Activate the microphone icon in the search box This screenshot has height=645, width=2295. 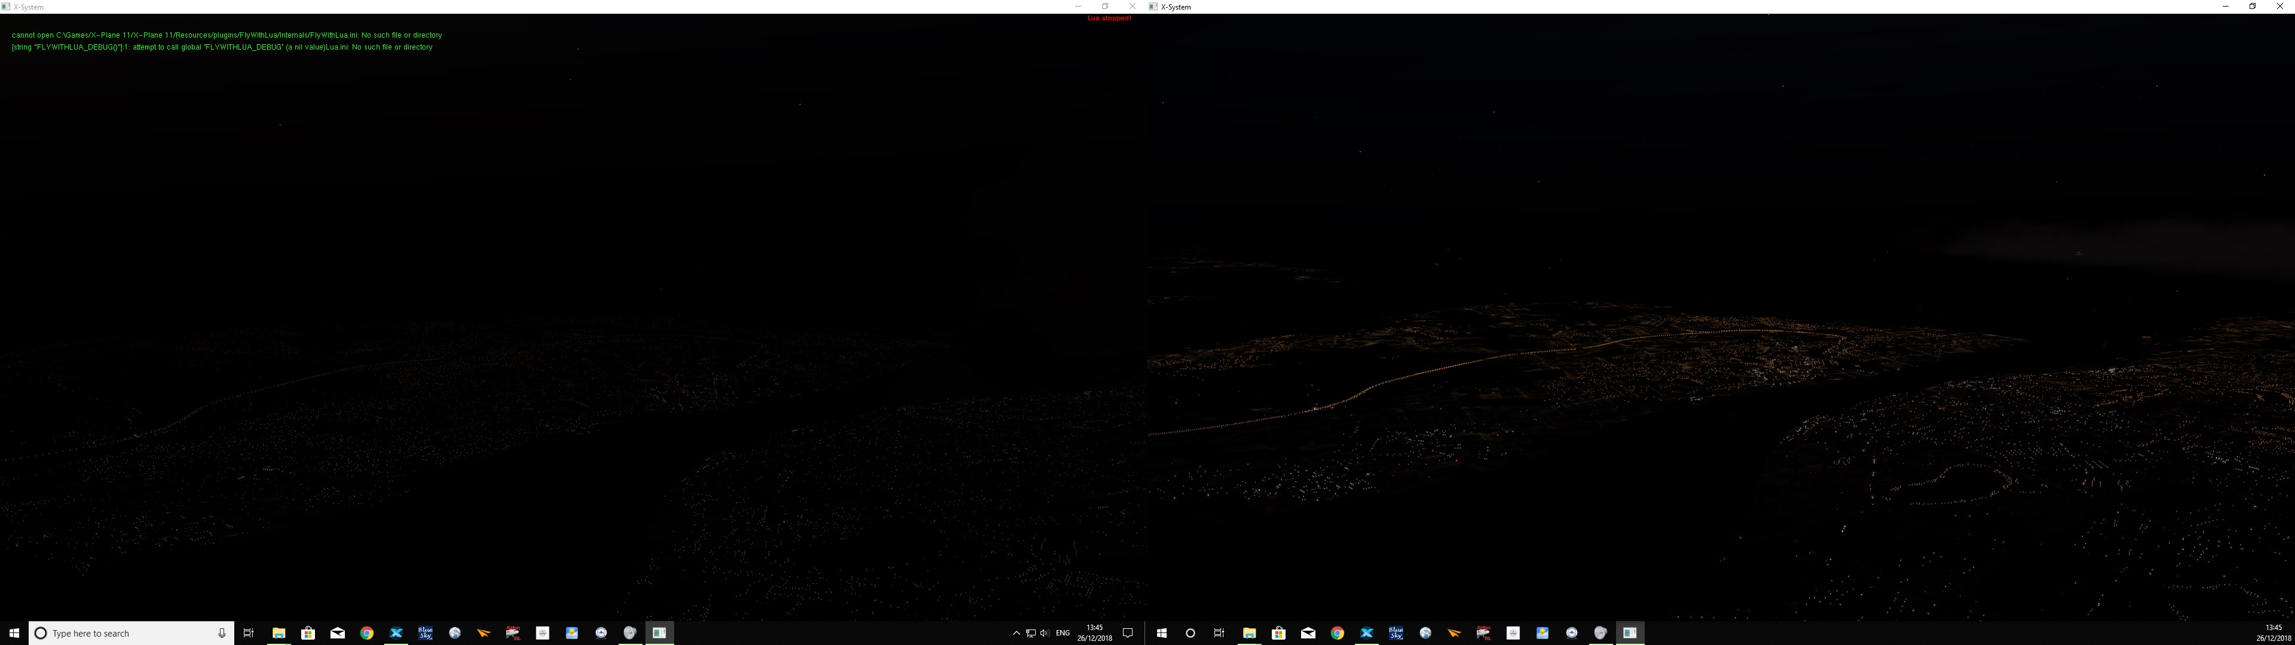click(x=222, y=632)
